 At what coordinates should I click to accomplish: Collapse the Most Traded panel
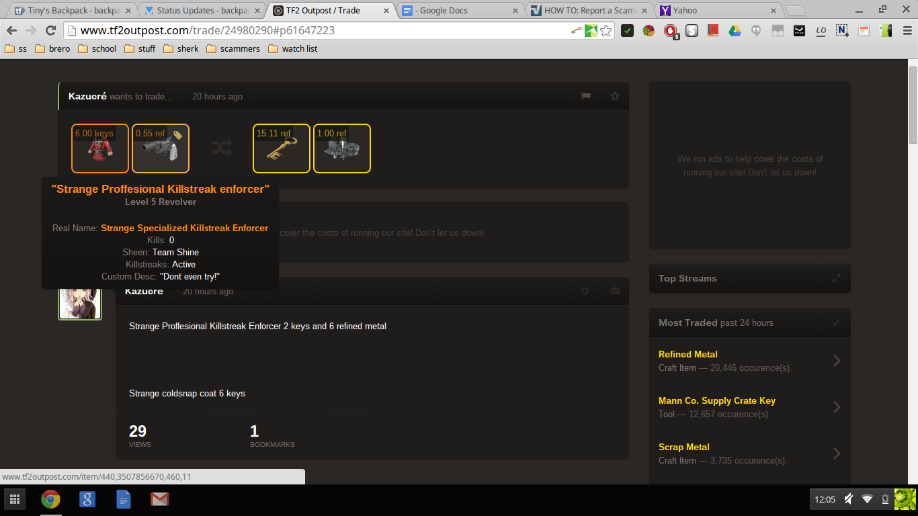(836, 322)
